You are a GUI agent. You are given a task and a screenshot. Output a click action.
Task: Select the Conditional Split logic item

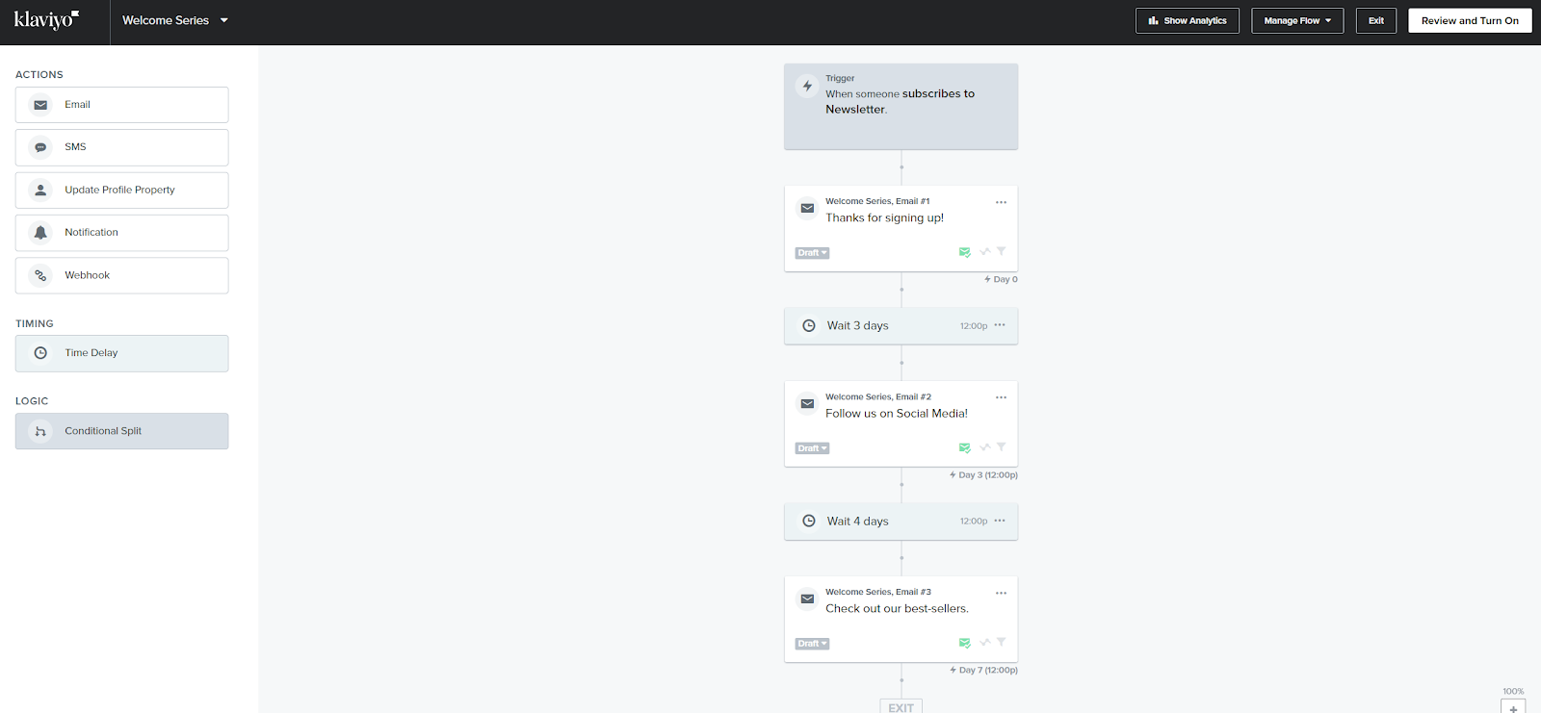121,431
